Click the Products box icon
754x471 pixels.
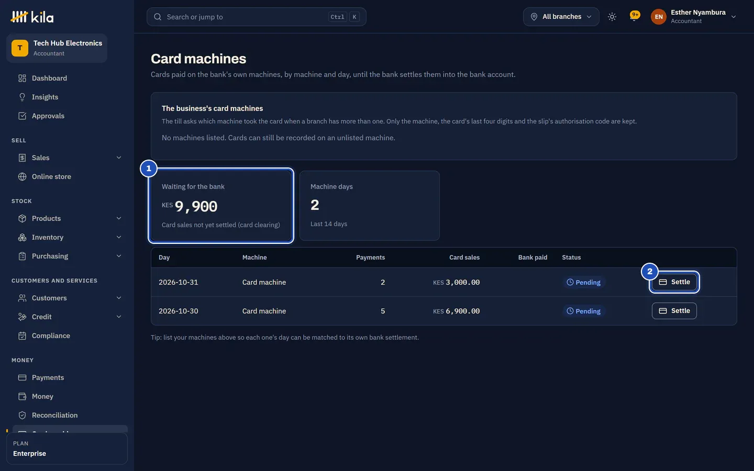pyautogui.click(x=22, y=218)
